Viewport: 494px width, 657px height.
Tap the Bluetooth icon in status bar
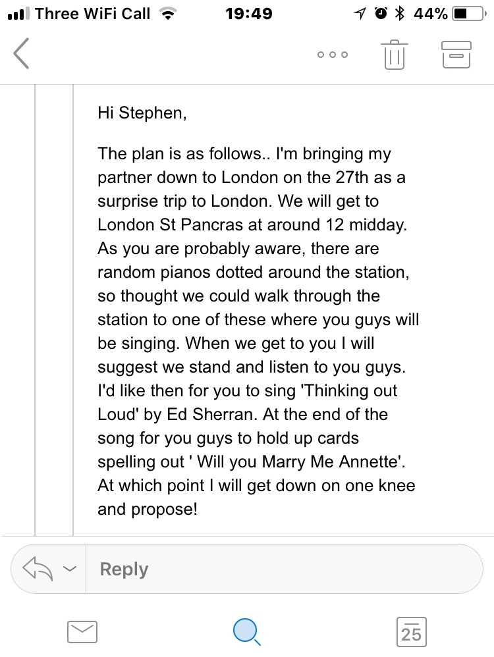[x=400, y=14]
